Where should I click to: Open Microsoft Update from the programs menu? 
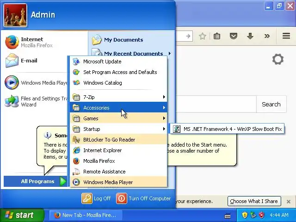(118, 62)
